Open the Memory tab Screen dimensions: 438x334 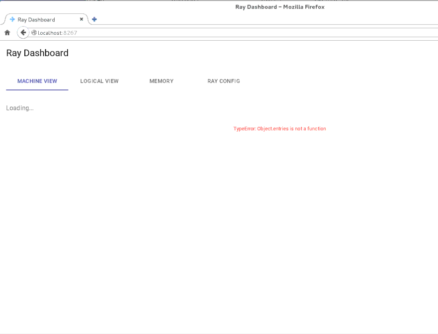click(162, 81)
